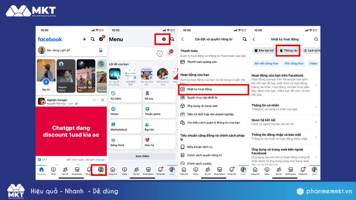Open 'Chính sách quyền riêng tư' item
The height and width of the screenshot is (200, 356).
(x=214, y=155)
